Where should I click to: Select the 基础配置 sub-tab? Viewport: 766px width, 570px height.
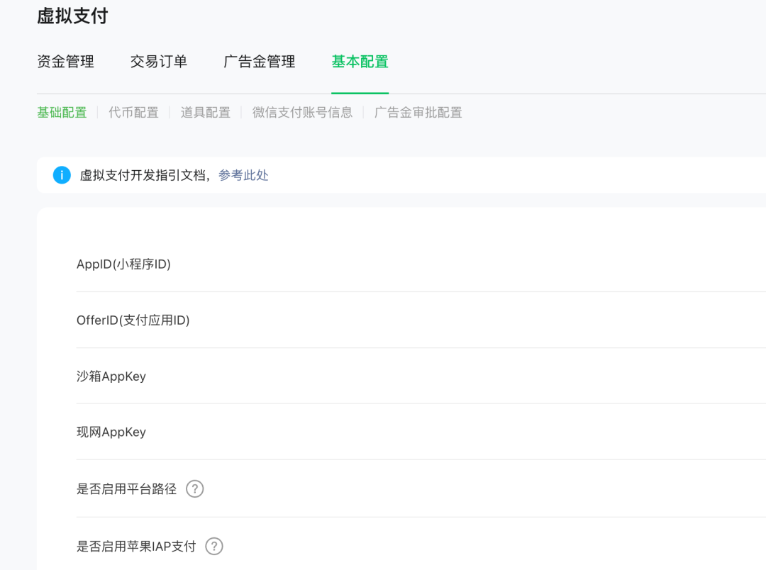pyautogui.click(x=62, y=112)
